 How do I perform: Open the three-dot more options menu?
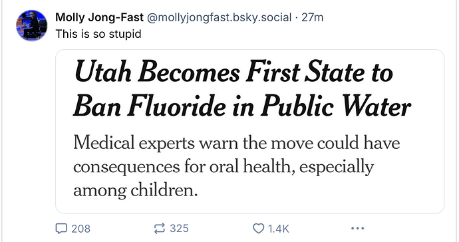coord(357,228)
